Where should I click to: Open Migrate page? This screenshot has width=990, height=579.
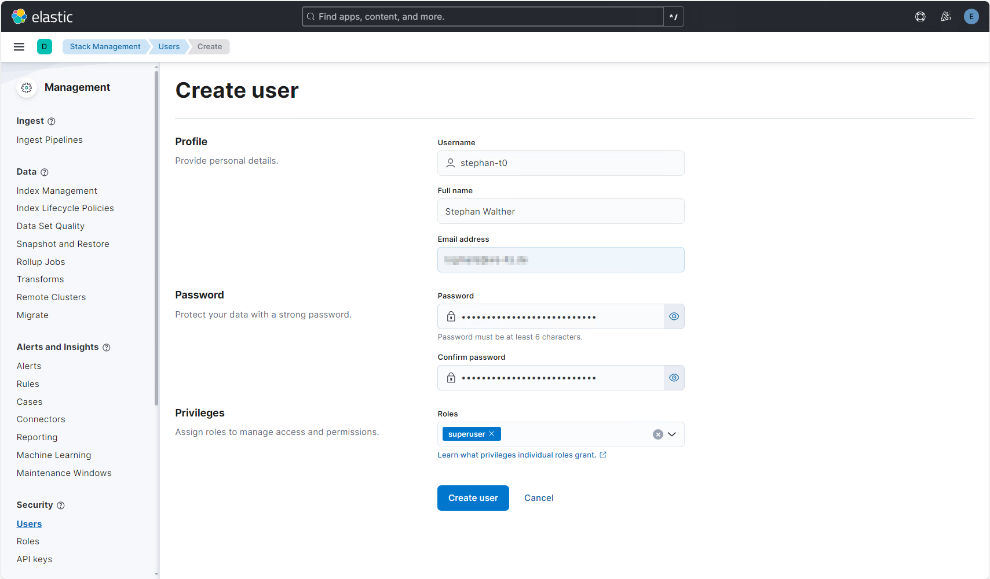click(32, 315)
